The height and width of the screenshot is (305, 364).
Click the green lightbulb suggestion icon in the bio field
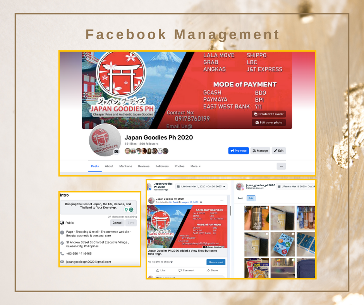[127, 210]
